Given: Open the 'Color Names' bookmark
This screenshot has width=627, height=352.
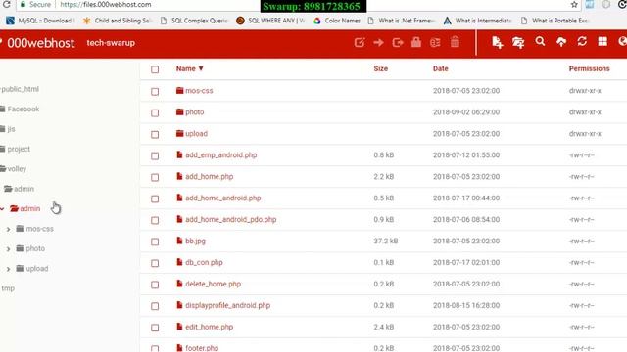Looking at the screenshot, I should (337, 21).
